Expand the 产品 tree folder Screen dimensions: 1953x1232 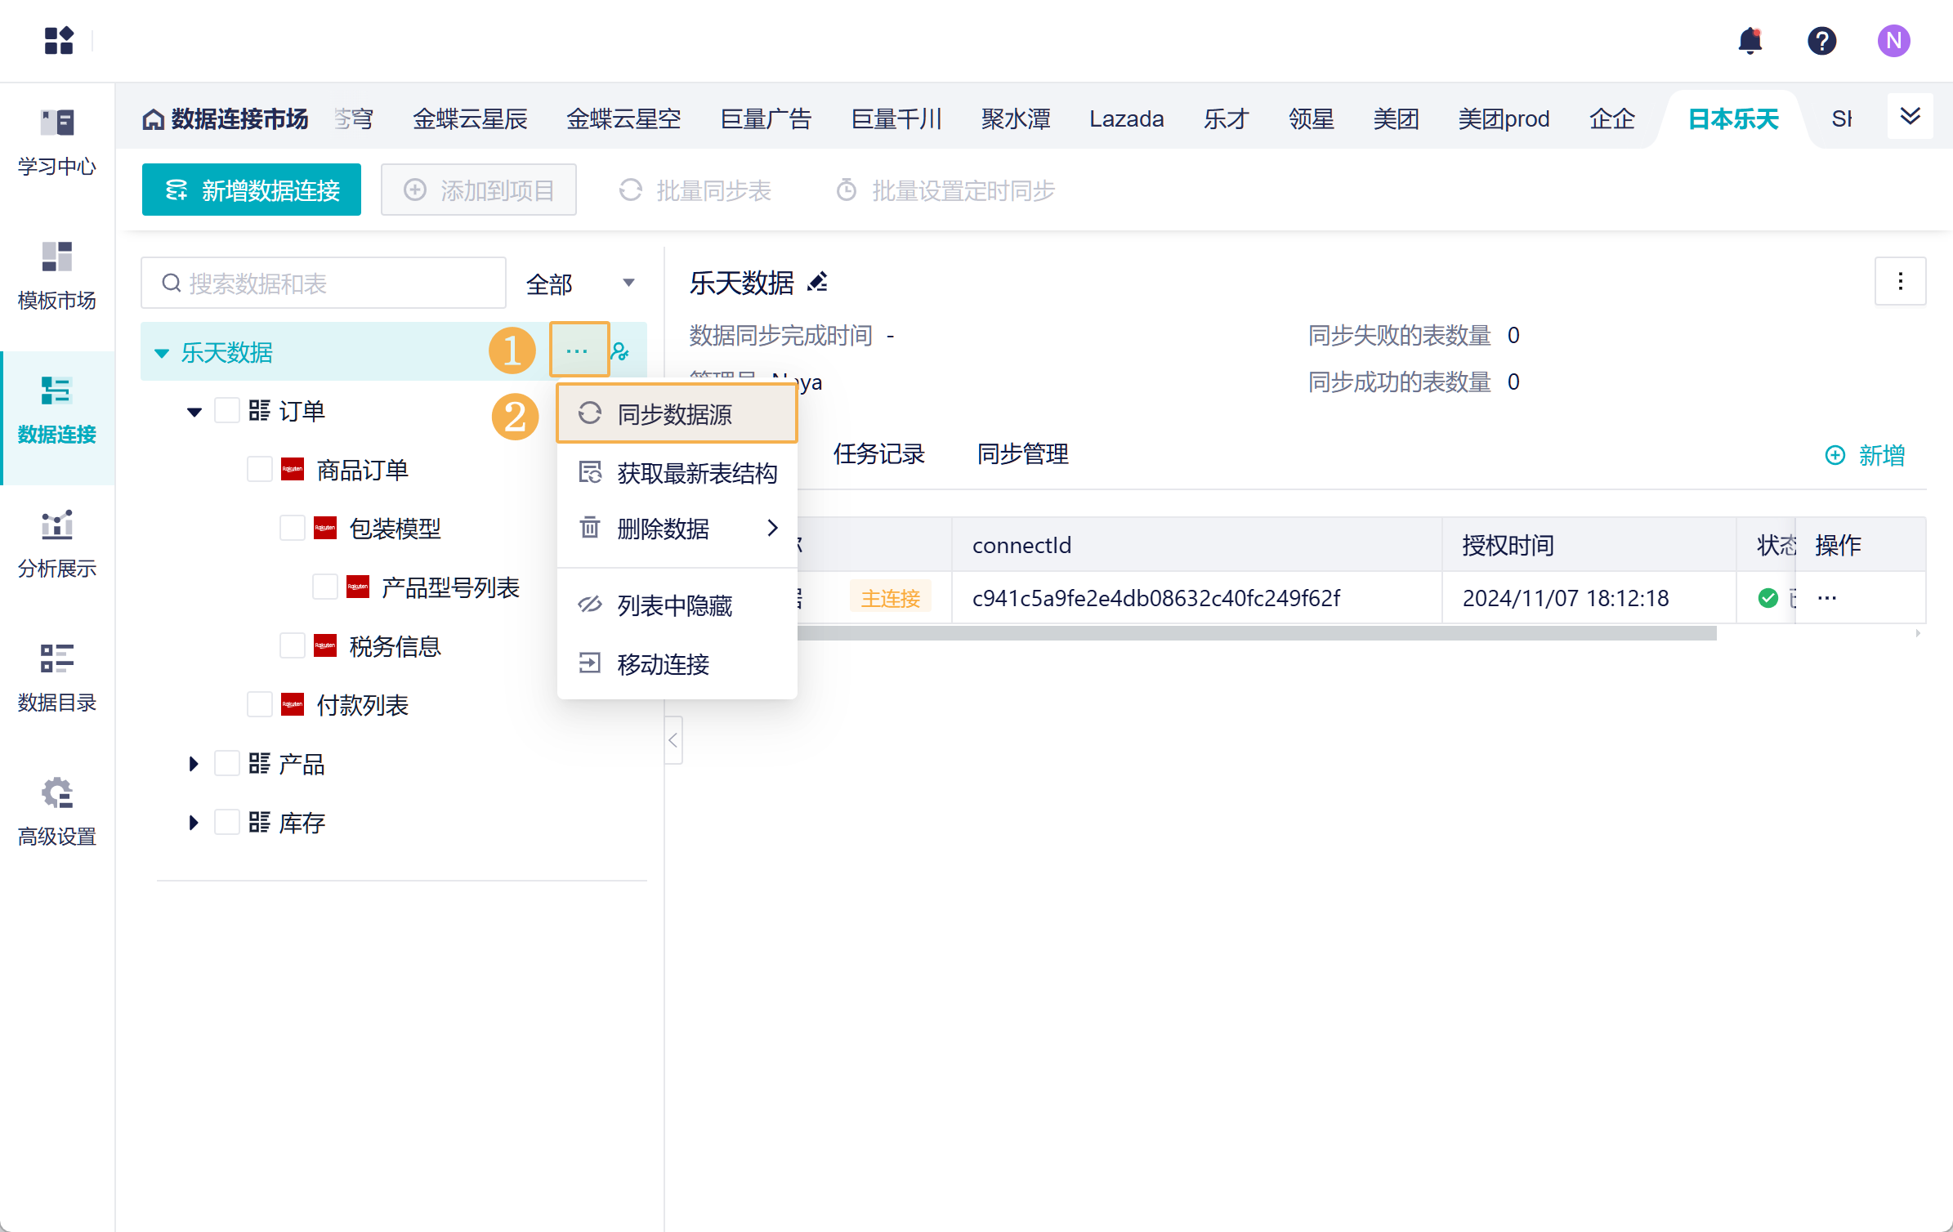[194, 764]
